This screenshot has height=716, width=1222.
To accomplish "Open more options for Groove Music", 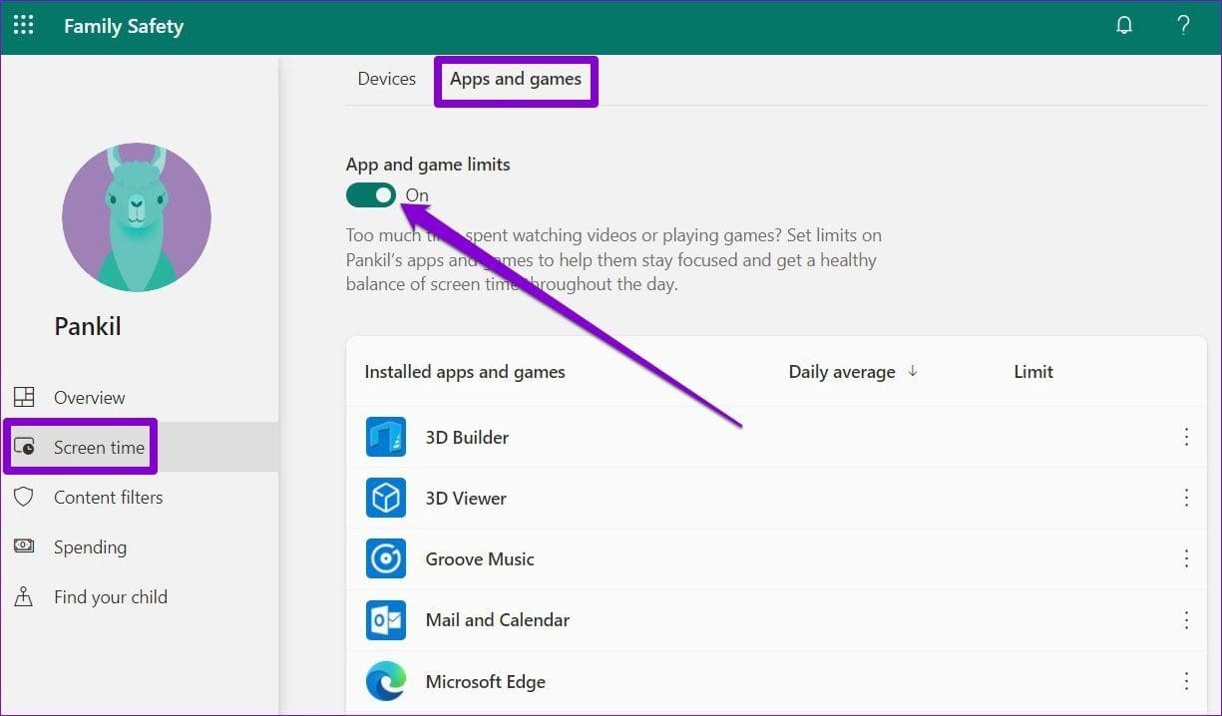I will click(1186, 558).
